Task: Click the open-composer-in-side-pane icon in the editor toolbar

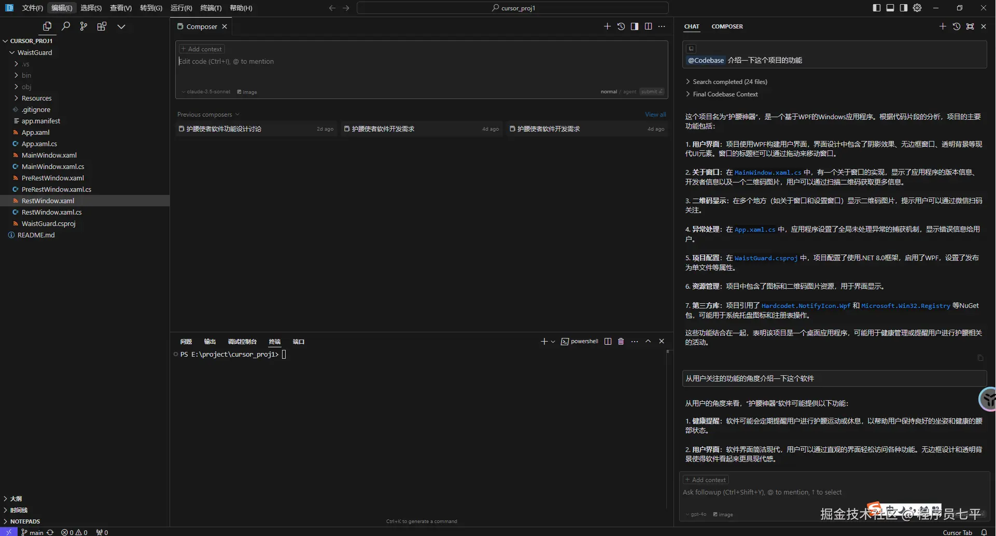Action: pyautogui.click(x=635, y=26)
